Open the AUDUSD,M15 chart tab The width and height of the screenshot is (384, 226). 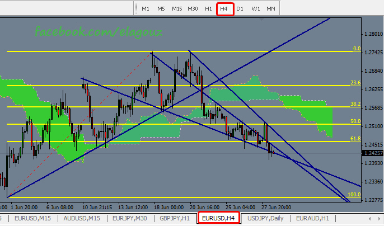point(82,218)
